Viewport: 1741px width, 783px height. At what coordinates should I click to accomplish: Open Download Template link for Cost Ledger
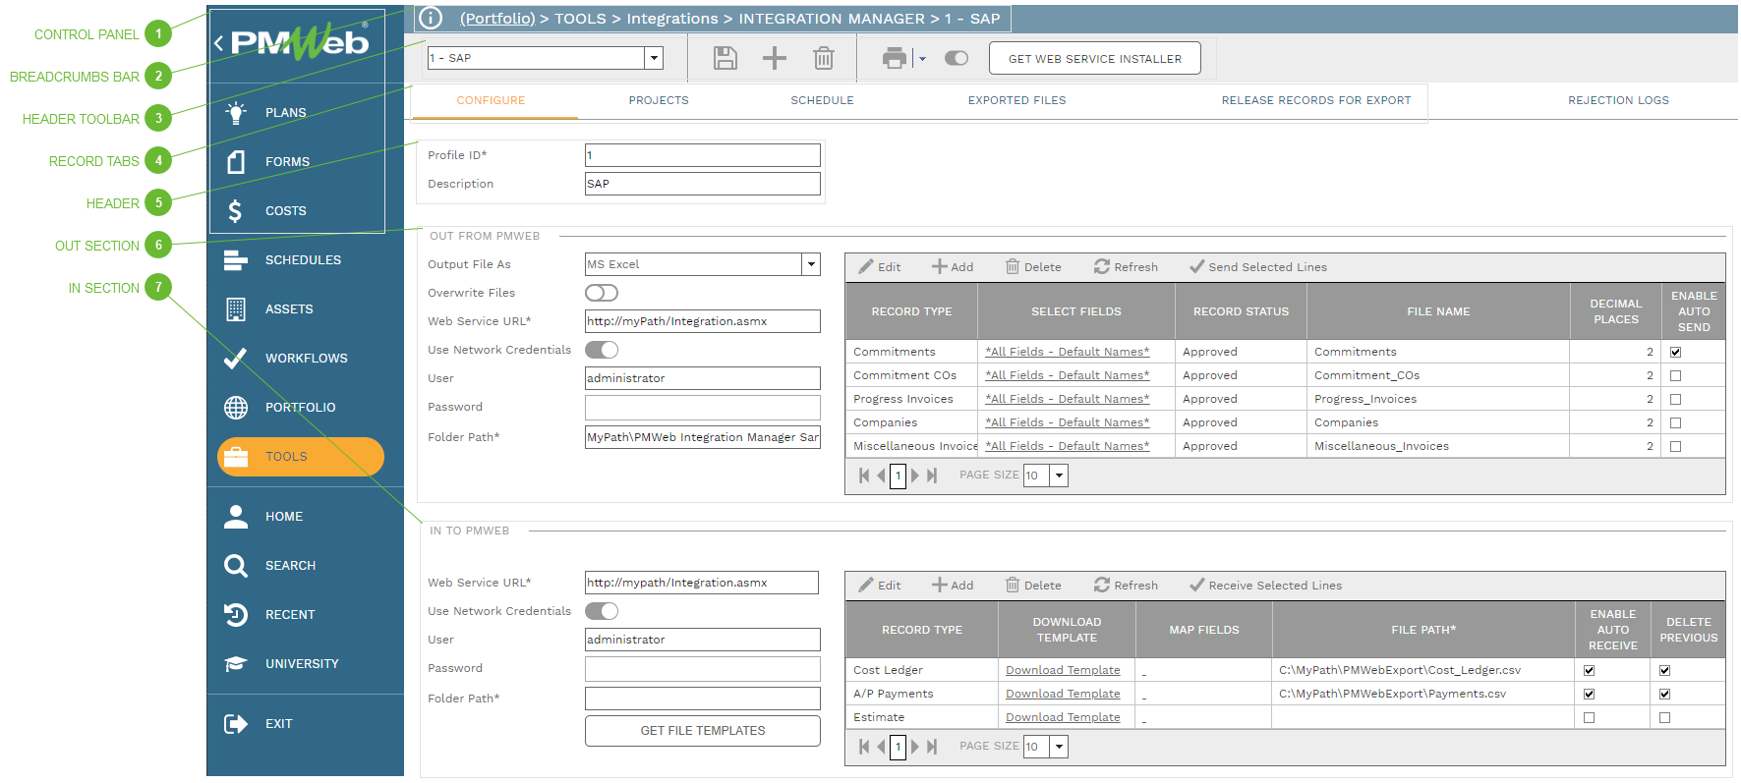pos(1063,670)
